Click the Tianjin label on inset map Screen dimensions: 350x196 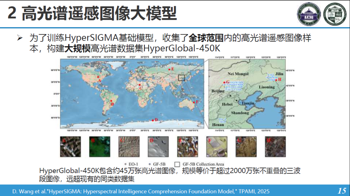[248, 103]
